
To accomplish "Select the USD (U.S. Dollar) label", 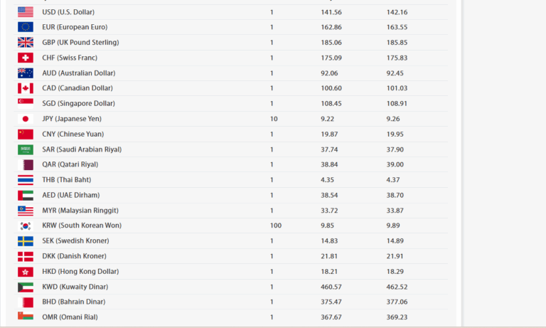I will [68, 12].
